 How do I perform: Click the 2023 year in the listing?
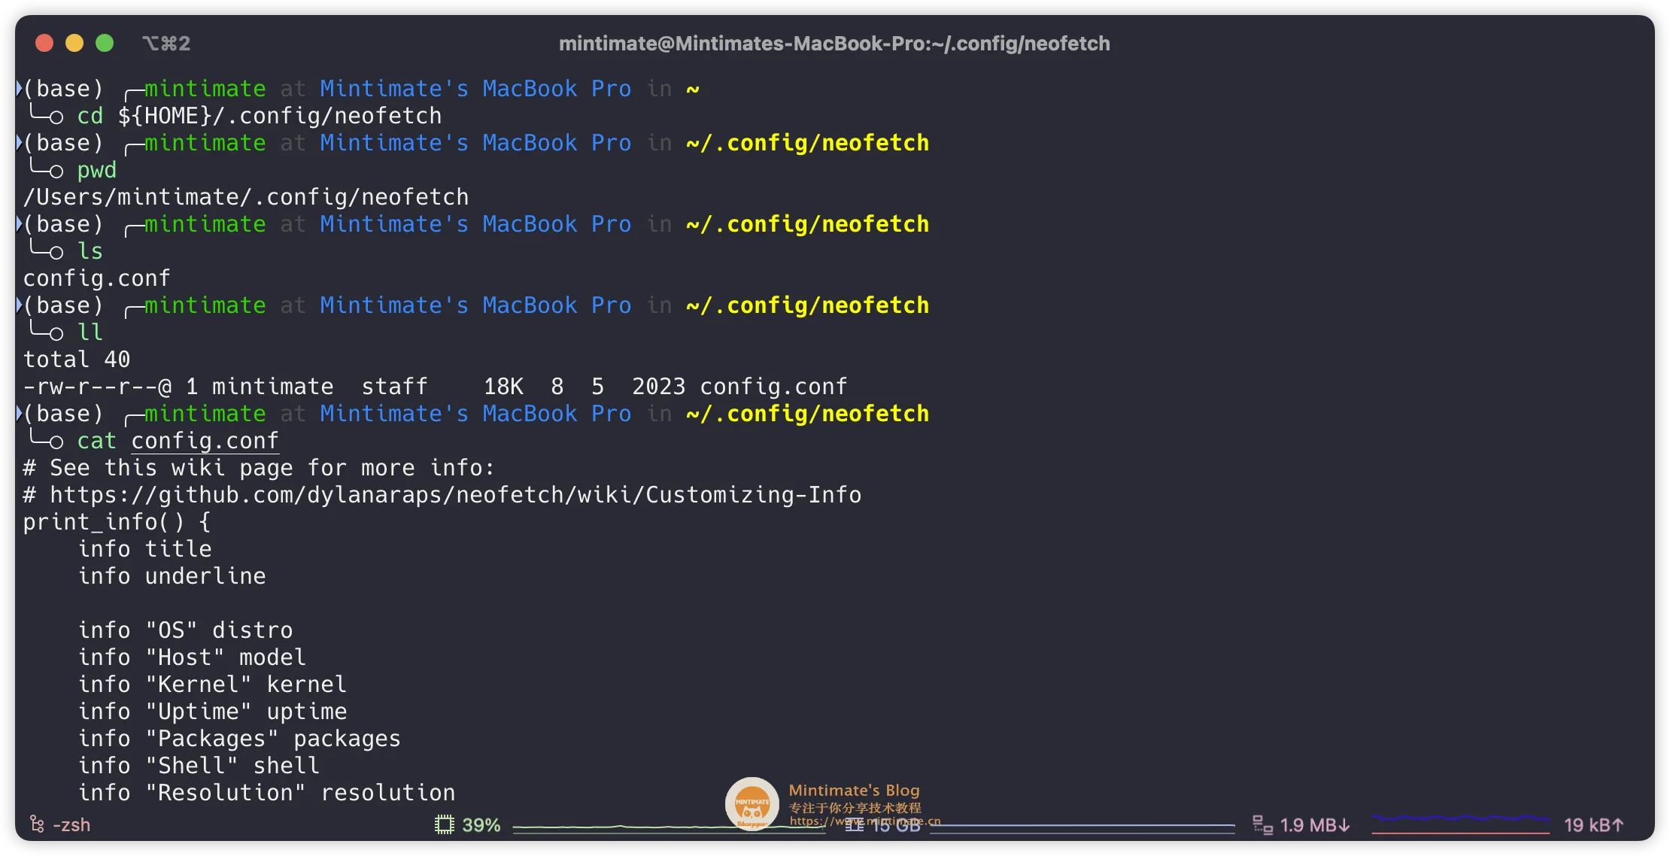pyautogui.click(x=659, y=387)
